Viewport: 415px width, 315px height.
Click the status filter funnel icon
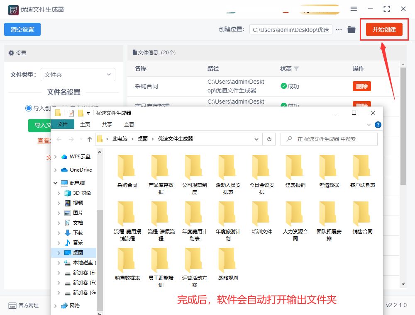[x=296, y=69]
